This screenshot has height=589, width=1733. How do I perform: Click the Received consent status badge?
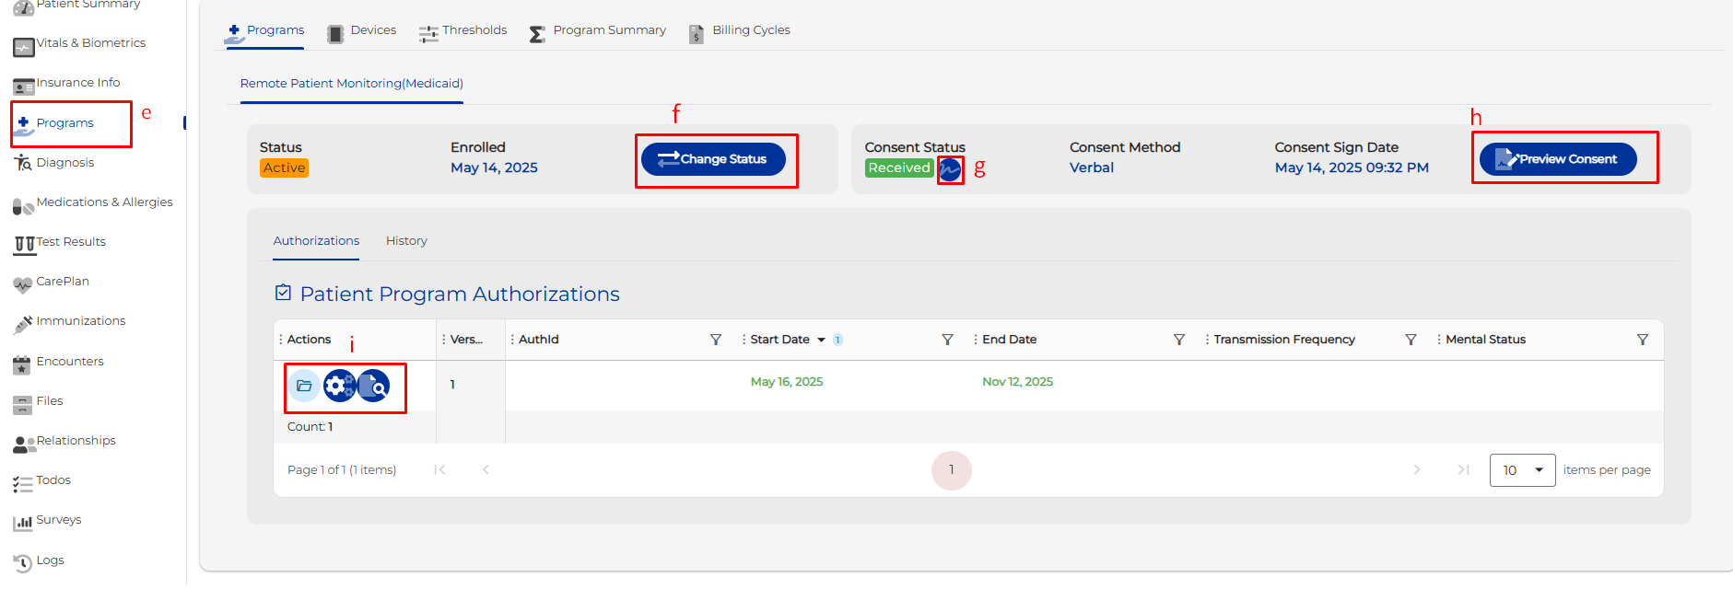(x=899, y=168)
